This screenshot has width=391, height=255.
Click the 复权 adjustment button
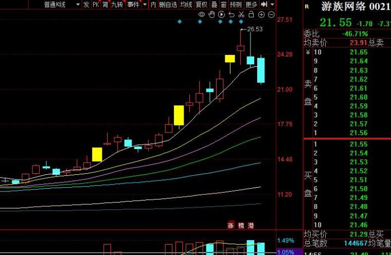coord(202,5)
